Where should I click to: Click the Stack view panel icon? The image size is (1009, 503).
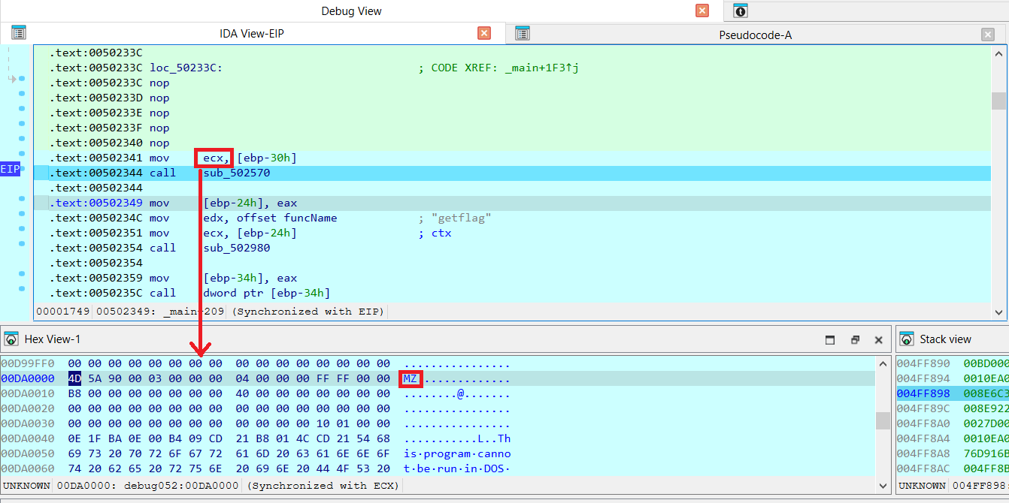pyautogui.click(x=907, y=339)
